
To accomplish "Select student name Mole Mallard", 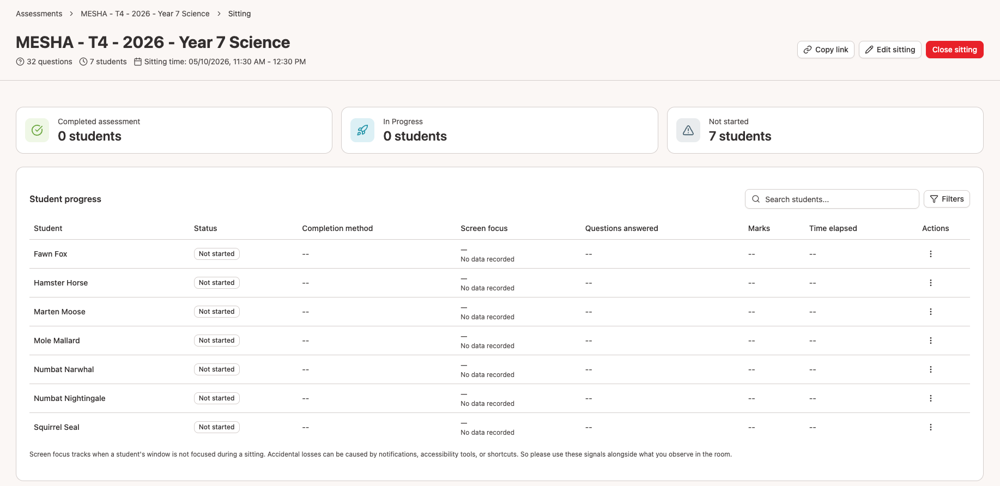I will click(x=57, y=341).
